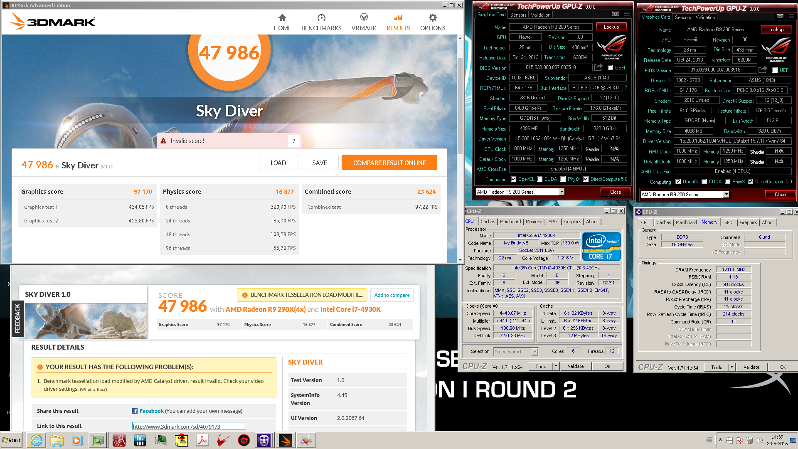This screenshot has width=798, height=449.
Task: Open the 3DMark HOME section
Action: (x=282, y=22)
